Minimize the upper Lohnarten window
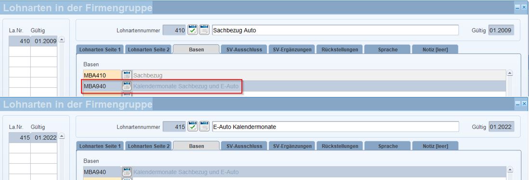 click(517, 7)
